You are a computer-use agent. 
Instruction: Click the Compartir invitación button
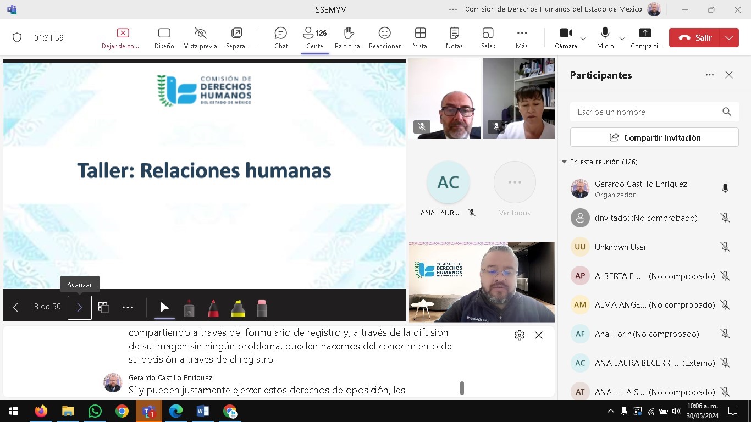pos(654,137)
